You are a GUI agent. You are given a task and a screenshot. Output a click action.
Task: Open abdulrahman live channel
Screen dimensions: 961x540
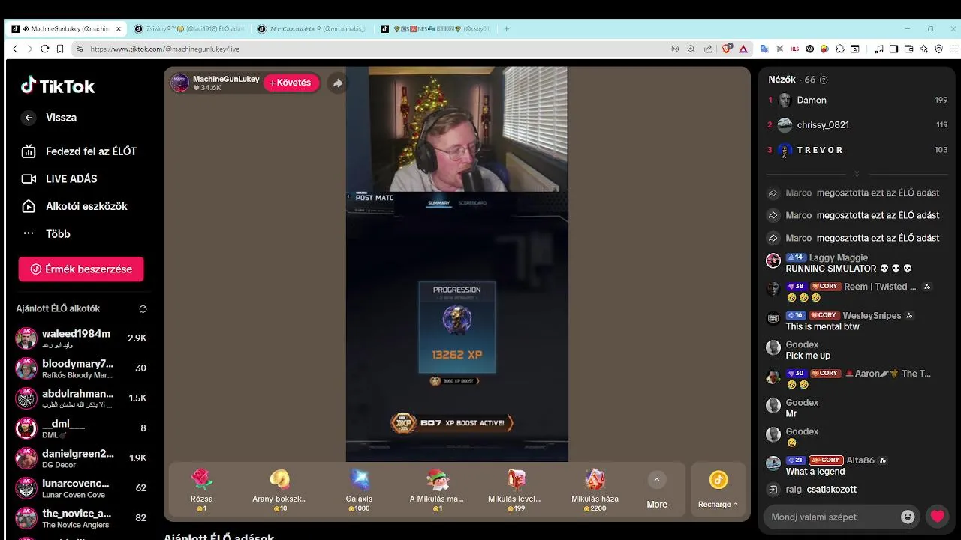click(x=81, y=397)
